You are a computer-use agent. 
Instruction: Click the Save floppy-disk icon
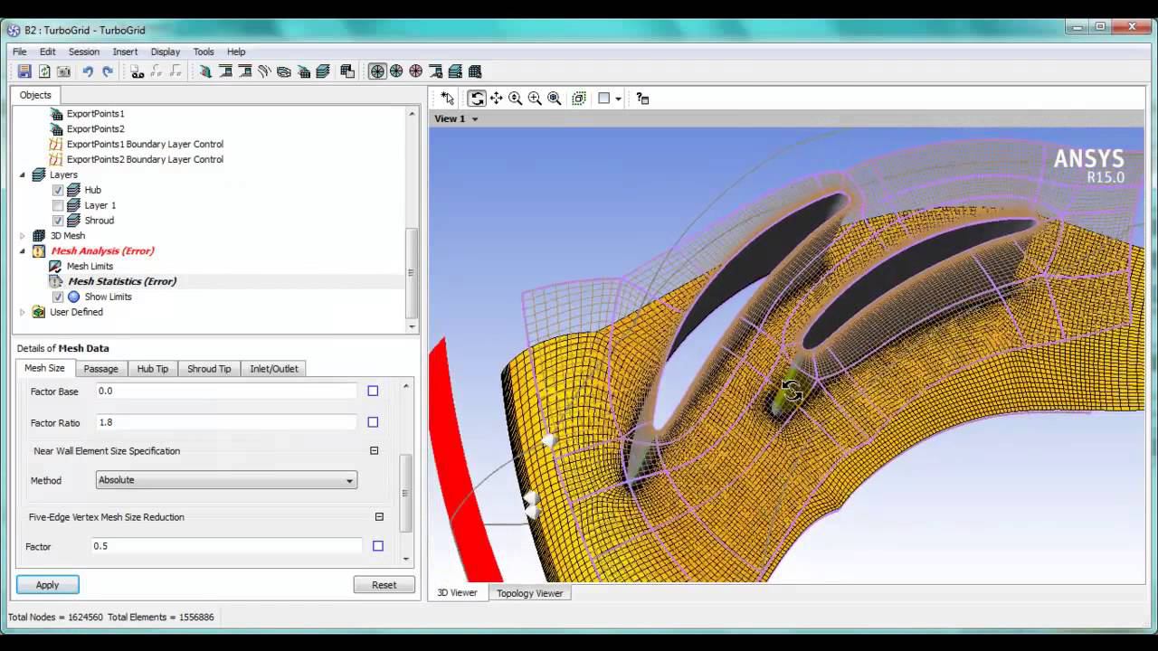pyautogui.click(x=24, y=71)
